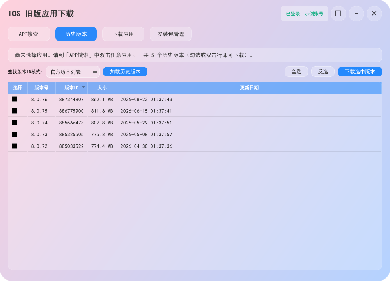Toggle checkbox for version 8.0.73

(x=14, y=134)
